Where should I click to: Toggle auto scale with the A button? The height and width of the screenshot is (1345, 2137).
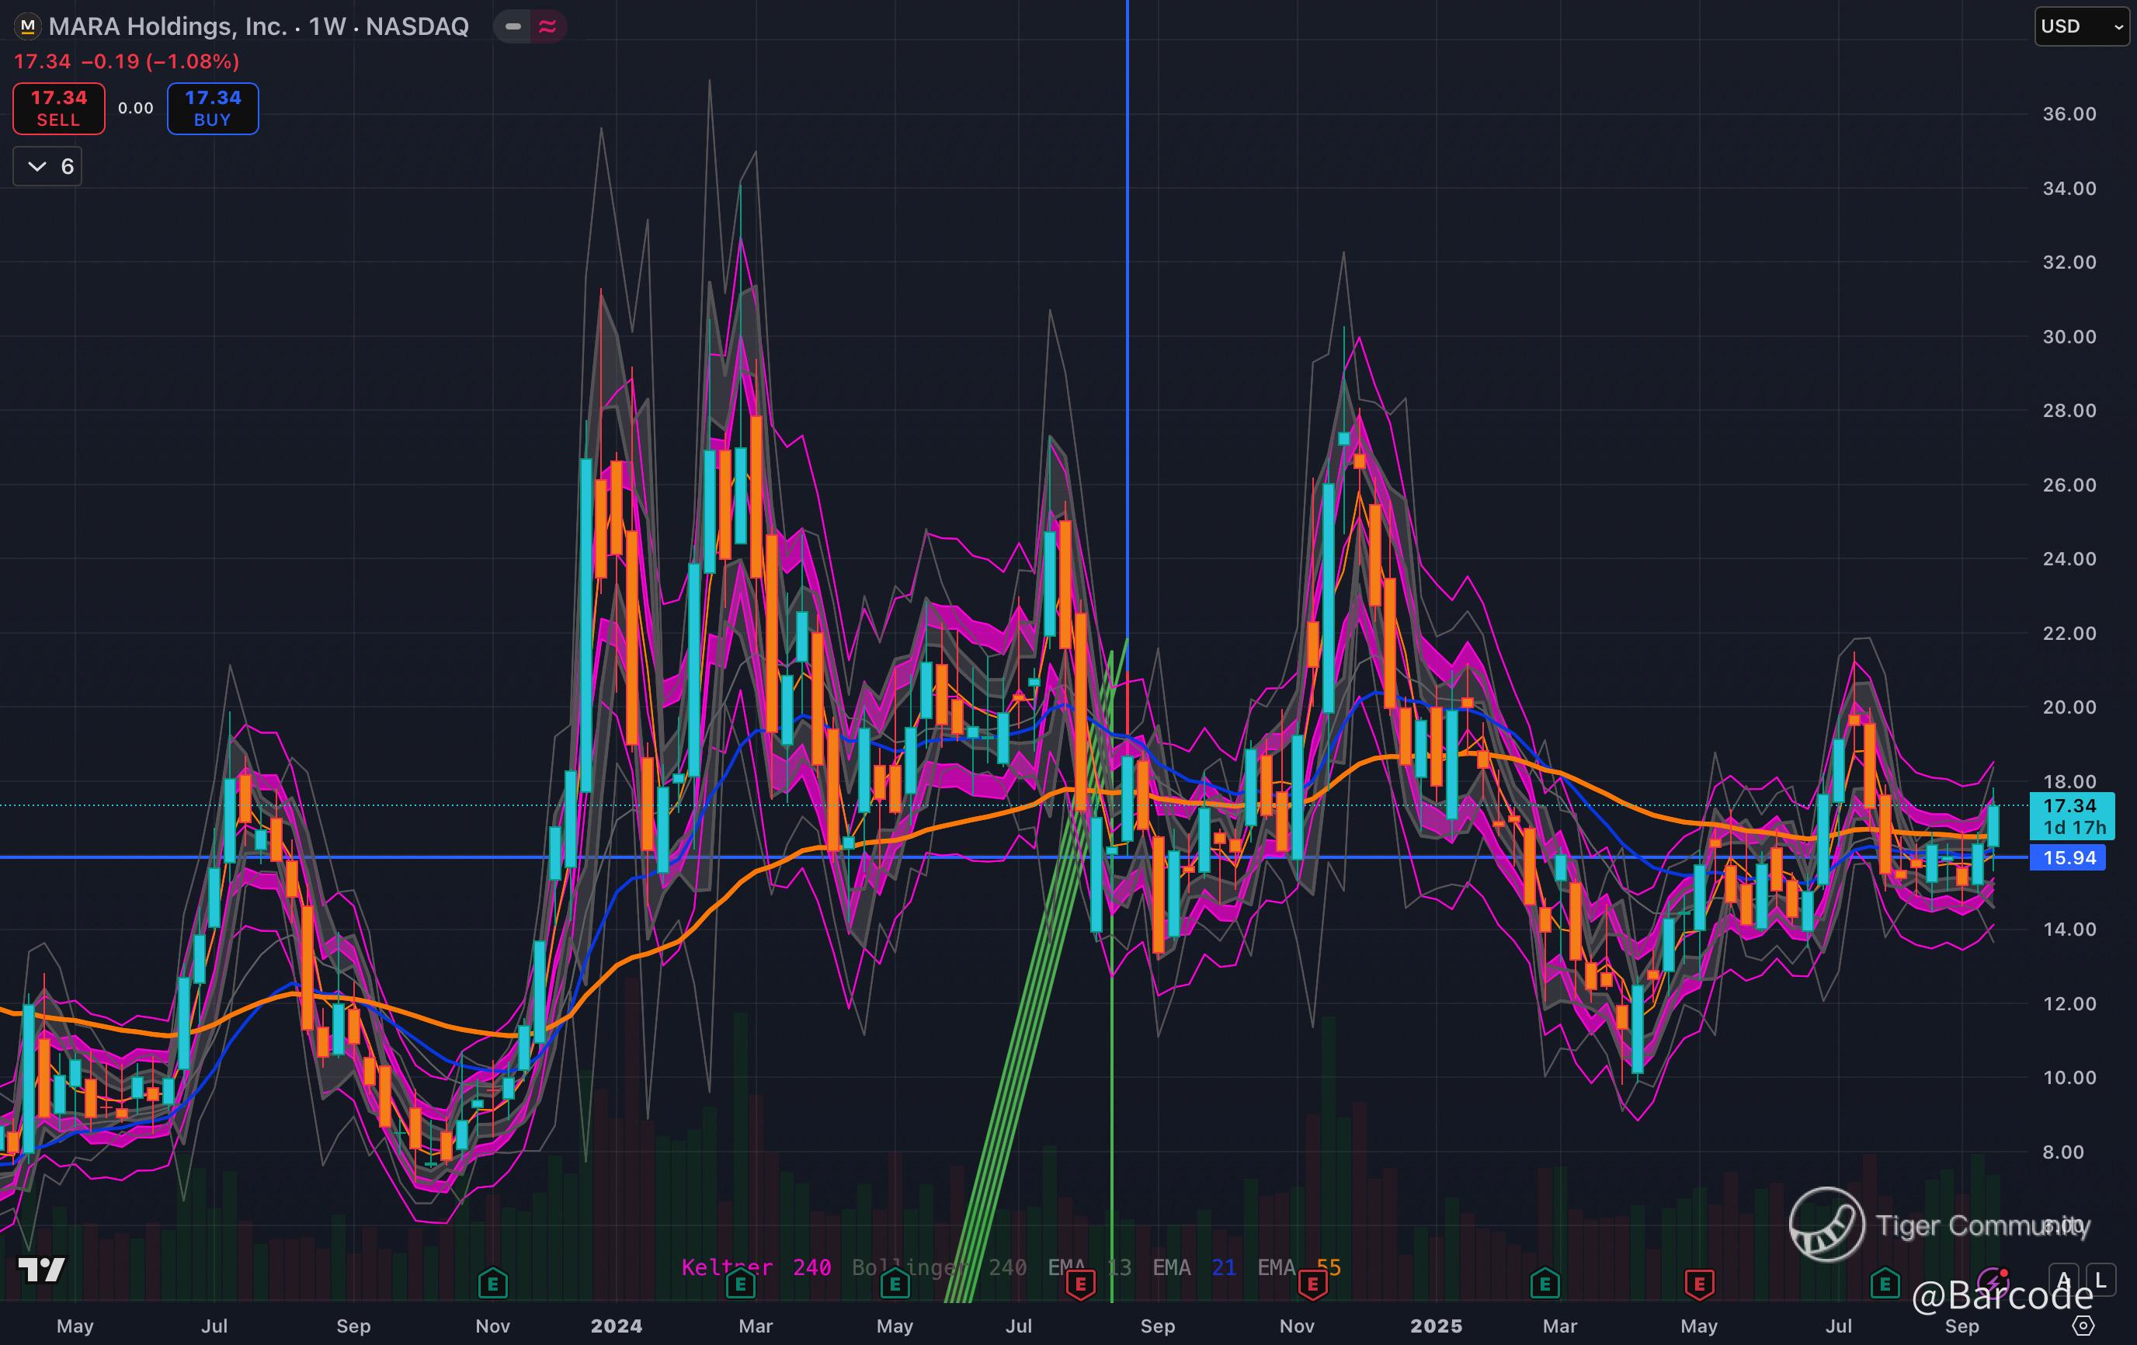click(2063, 1279)
